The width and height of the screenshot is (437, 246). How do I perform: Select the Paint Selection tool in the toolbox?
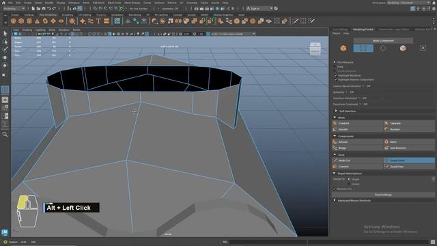point(5,50)
